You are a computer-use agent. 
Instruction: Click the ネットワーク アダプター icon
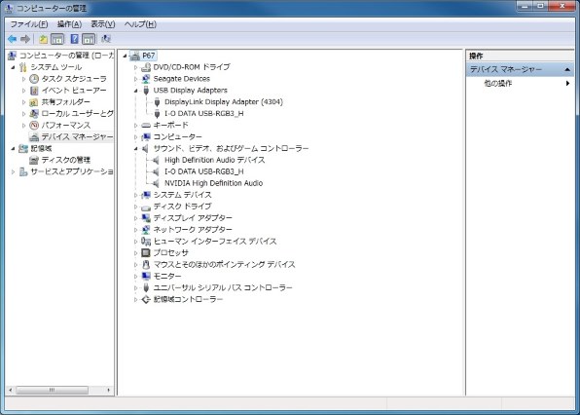(146, 230)
